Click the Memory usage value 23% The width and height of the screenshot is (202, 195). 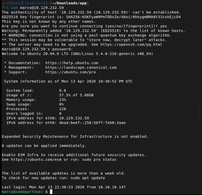[62, 100]
